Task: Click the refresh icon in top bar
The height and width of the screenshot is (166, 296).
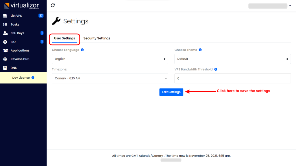Action: tap(53, 5)
